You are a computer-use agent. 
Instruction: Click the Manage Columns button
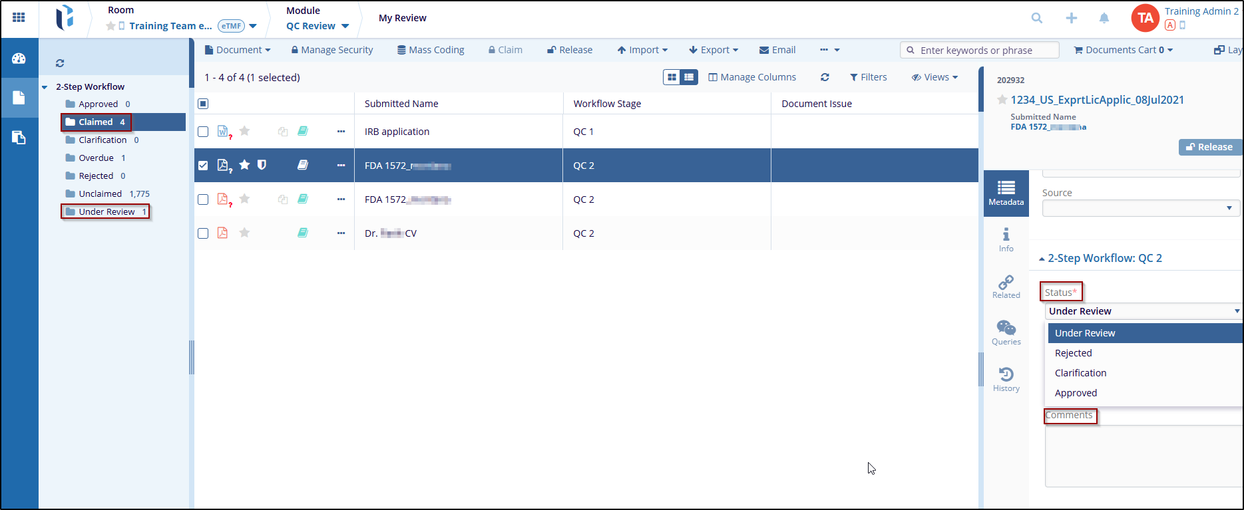[x=752, y=77]
